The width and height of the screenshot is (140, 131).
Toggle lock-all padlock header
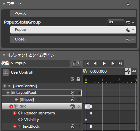78,79
